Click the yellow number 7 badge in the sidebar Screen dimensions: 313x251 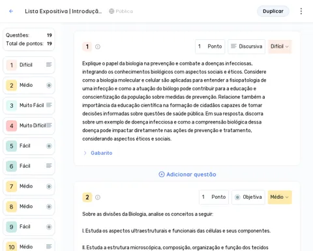(12, 186)
